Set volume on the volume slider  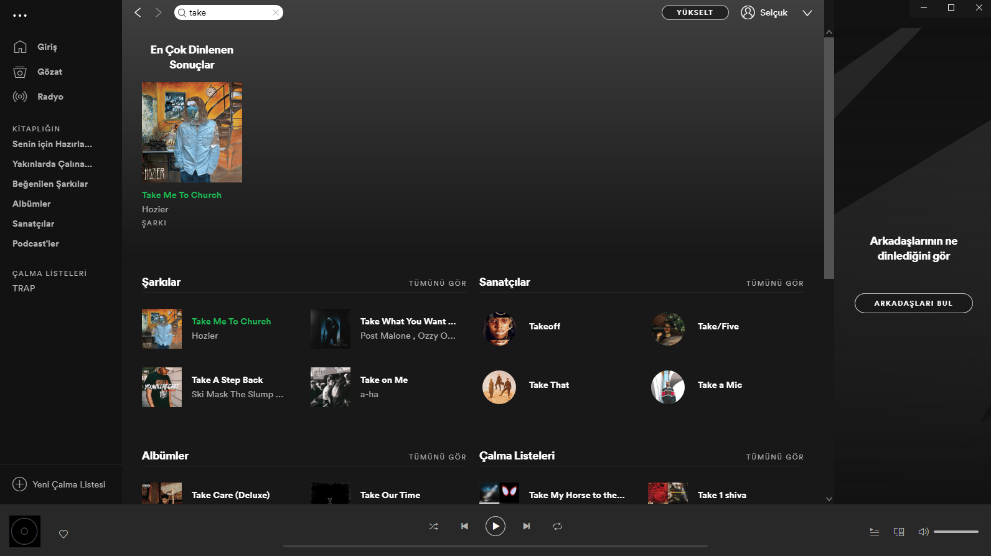(x=956, y=532)
